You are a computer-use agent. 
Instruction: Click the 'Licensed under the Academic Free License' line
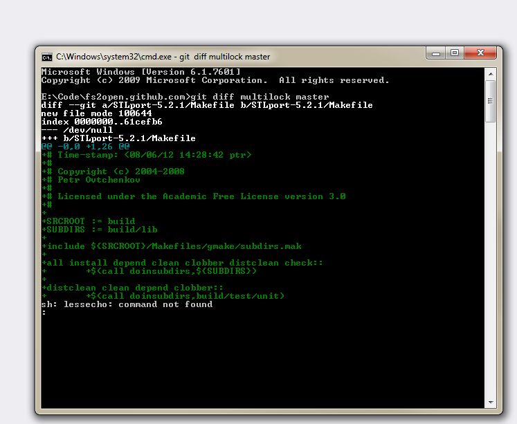coord(194,196)
